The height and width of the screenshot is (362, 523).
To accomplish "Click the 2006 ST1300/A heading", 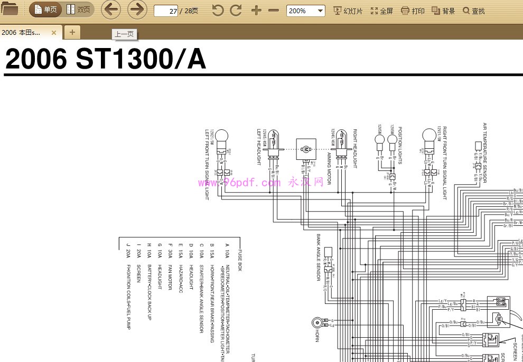I will tap(106, 59).
